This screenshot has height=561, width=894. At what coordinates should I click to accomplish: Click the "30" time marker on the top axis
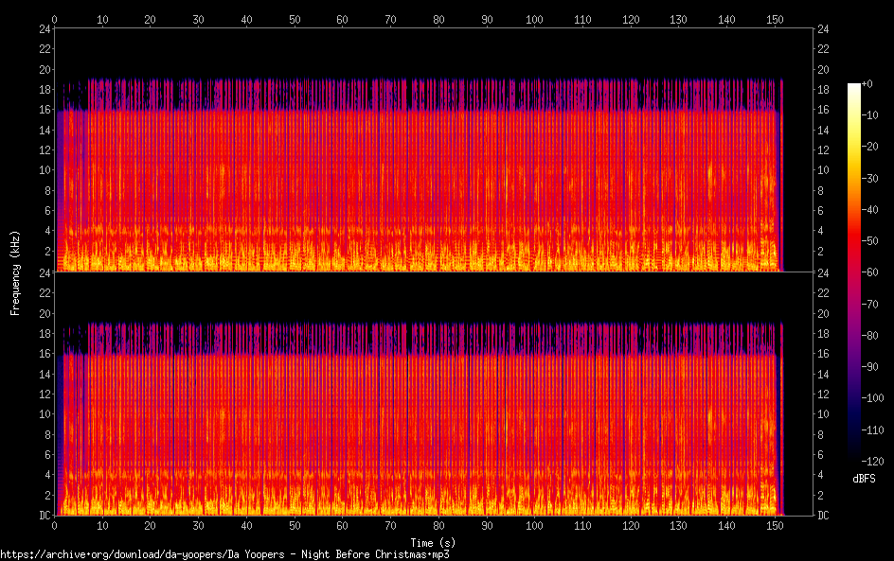pyautogui.click(x=198, y=18)
